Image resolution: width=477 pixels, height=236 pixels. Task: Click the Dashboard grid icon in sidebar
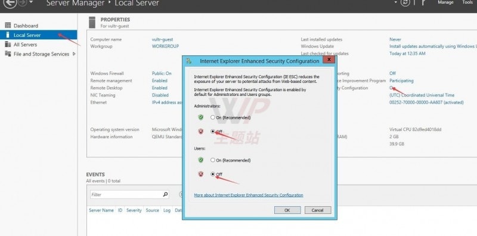point(8,26)
